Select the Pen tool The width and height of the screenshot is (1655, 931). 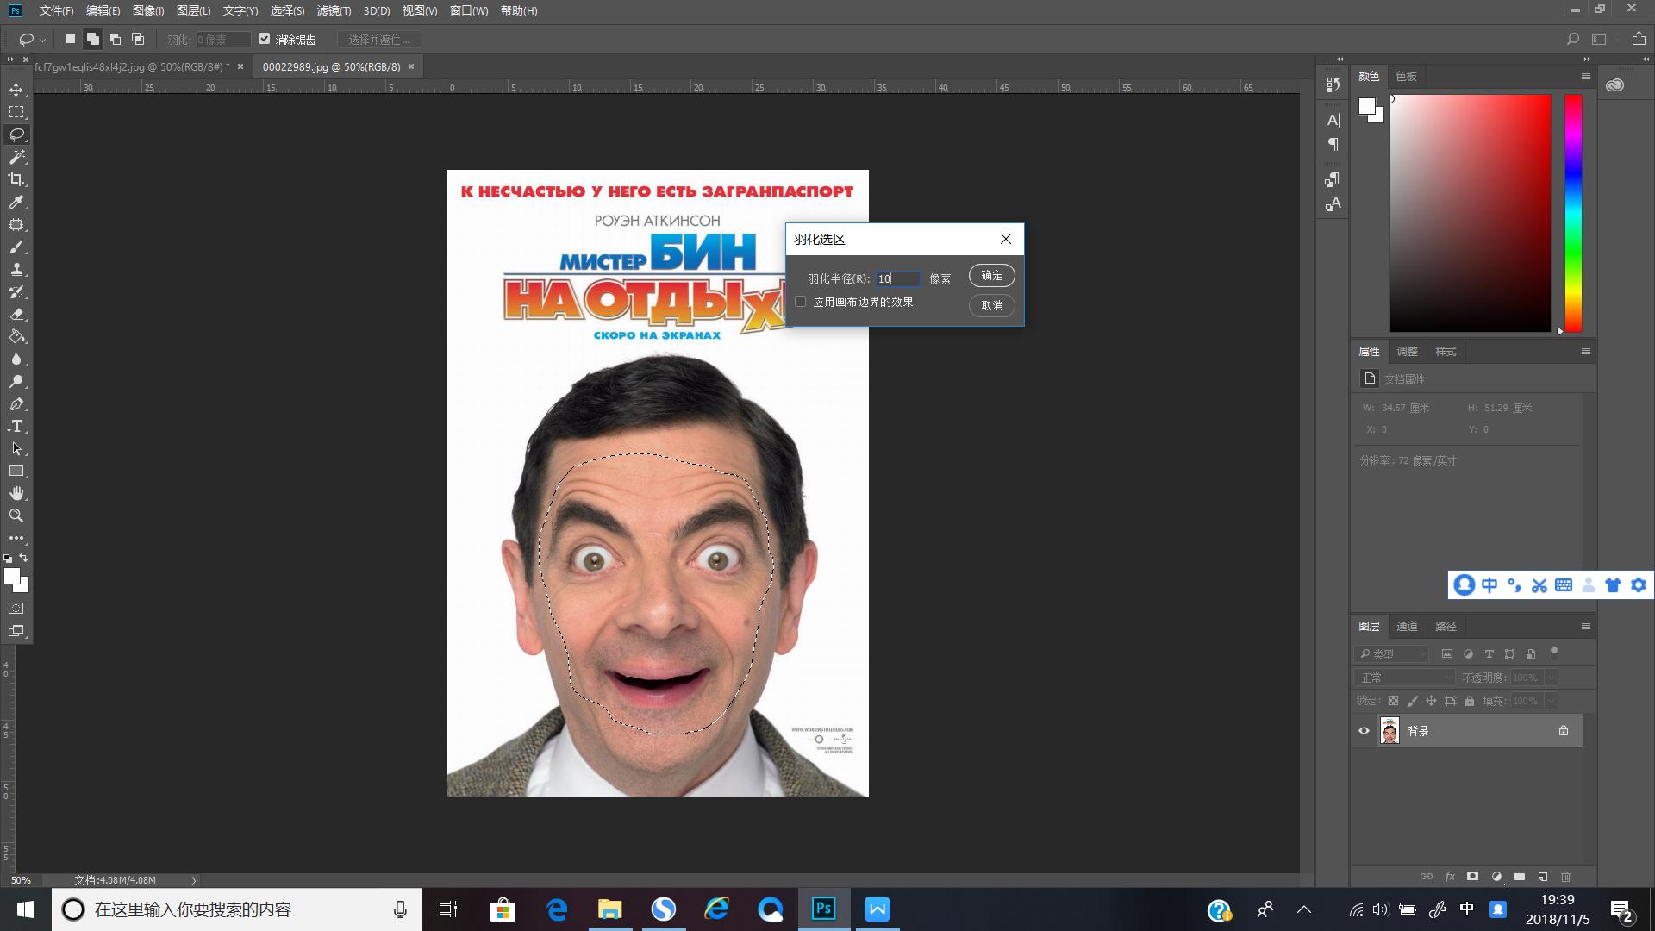click(16, 403)
